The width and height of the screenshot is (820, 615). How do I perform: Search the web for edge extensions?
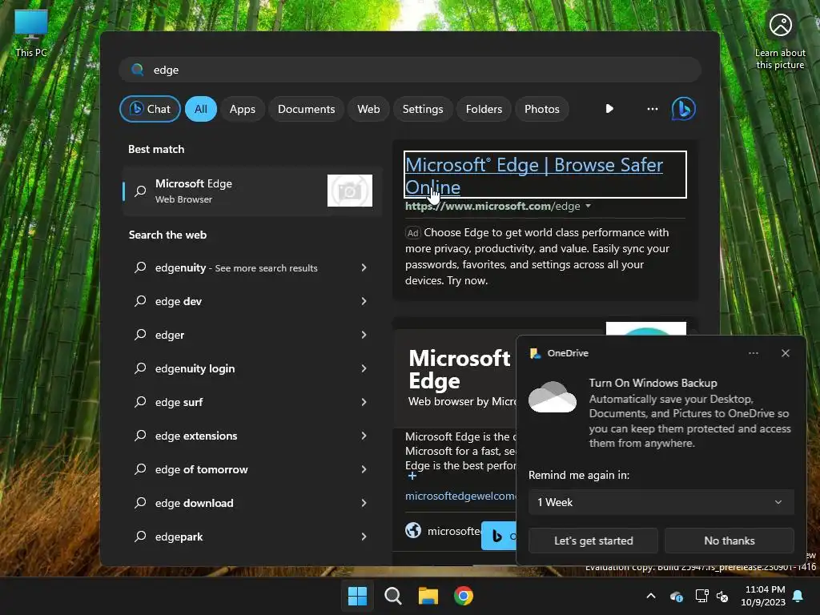click(x=252, y=436)
